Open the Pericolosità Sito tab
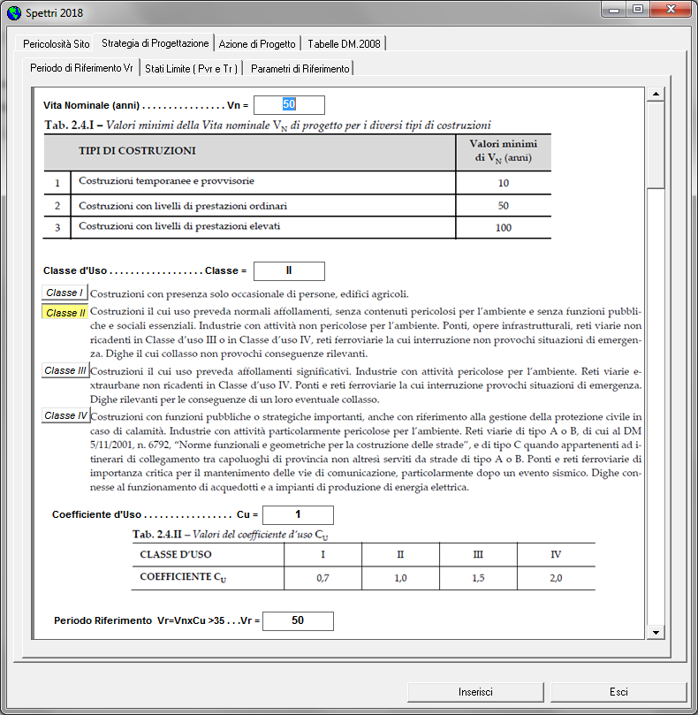The image size is (698, 715). click(56, 44)
